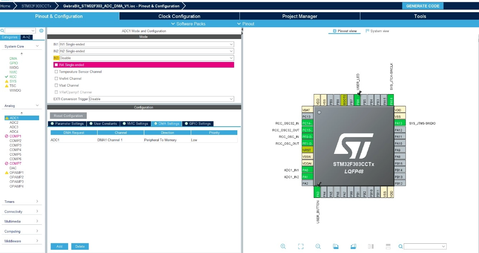Image resolution: width=479 pixels, height=253 pixels.
Task: Select the NRST pin on the chip
Action: click(x=308, y=150)
